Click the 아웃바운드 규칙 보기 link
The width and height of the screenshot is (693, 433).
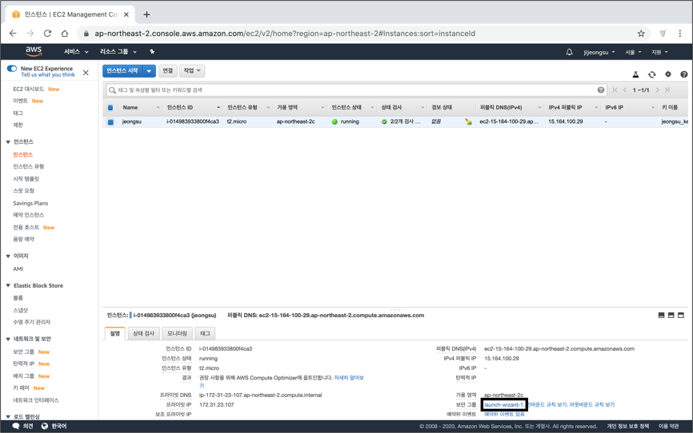(592, 405)
